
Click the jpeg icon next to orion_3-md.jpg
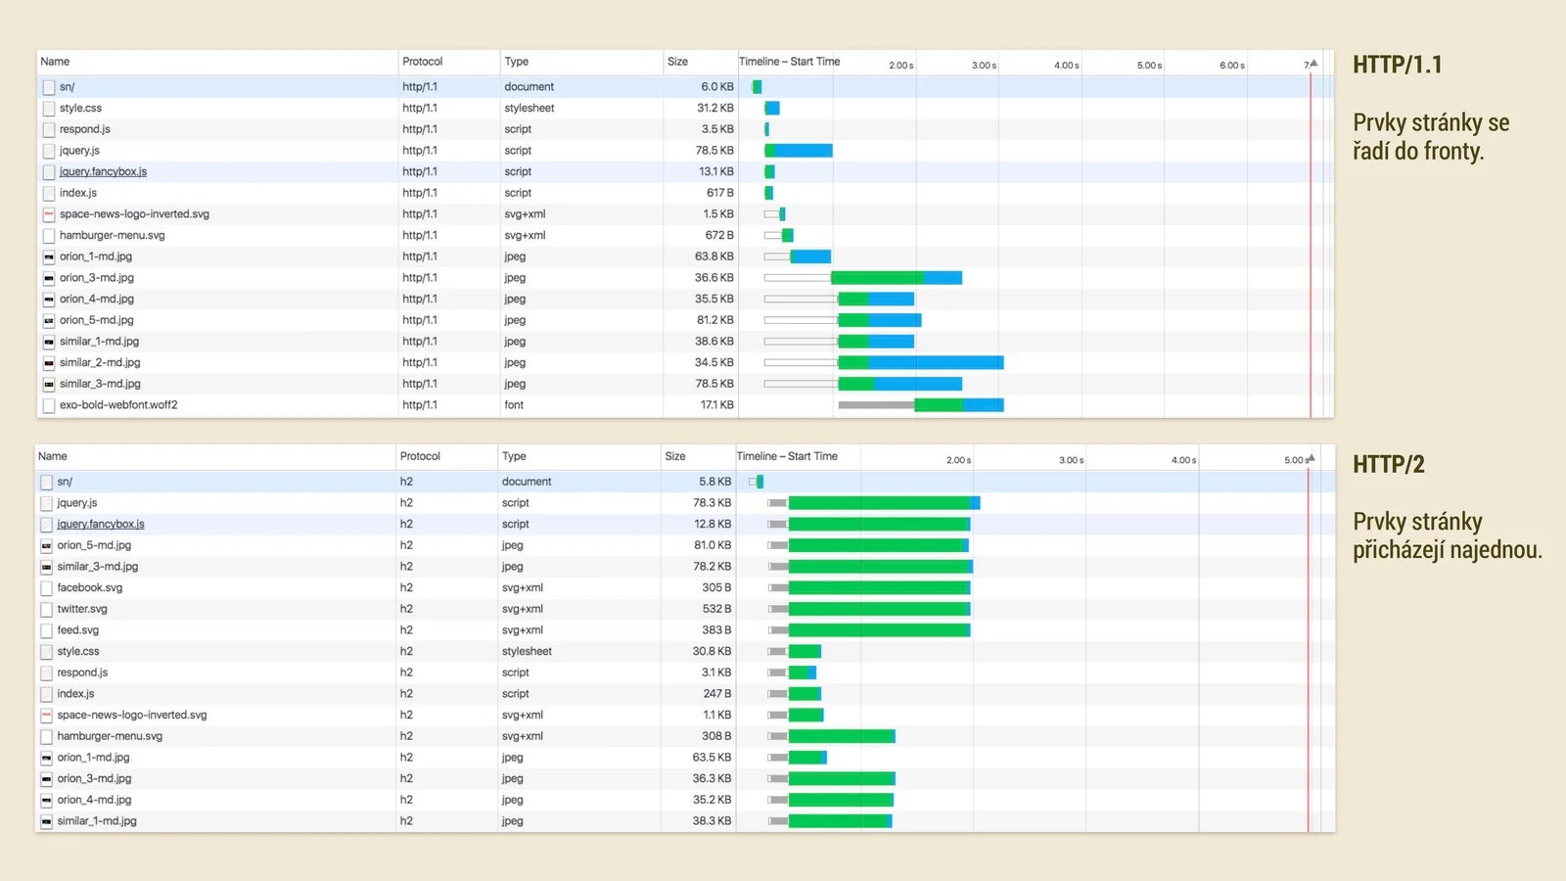tap(47, 277)
